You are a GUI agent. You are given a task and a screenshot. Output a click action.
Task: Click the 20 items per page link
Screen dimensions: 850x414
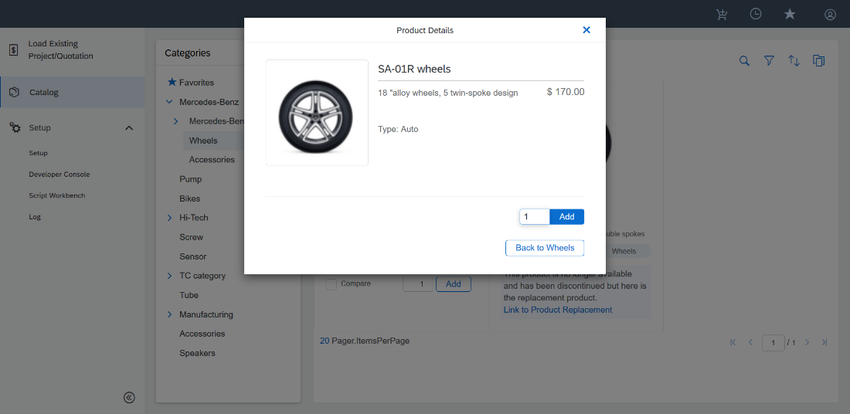coord(325,341)
